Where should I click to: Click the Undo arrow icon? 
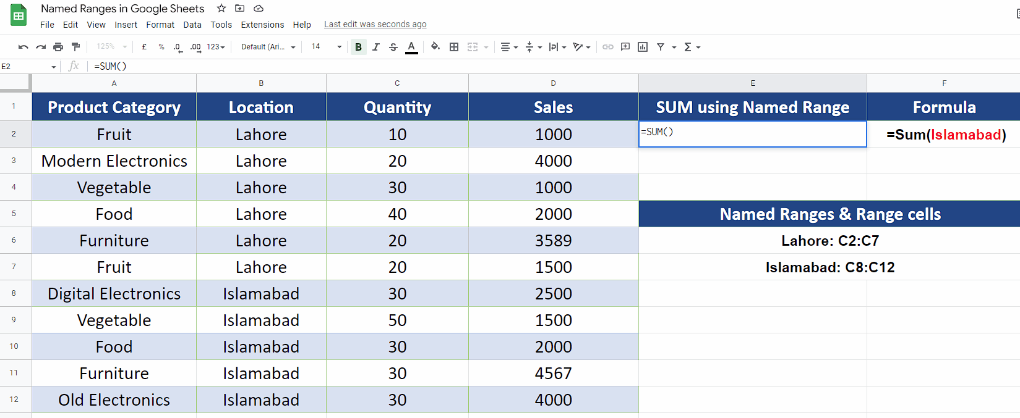[24, 47]
